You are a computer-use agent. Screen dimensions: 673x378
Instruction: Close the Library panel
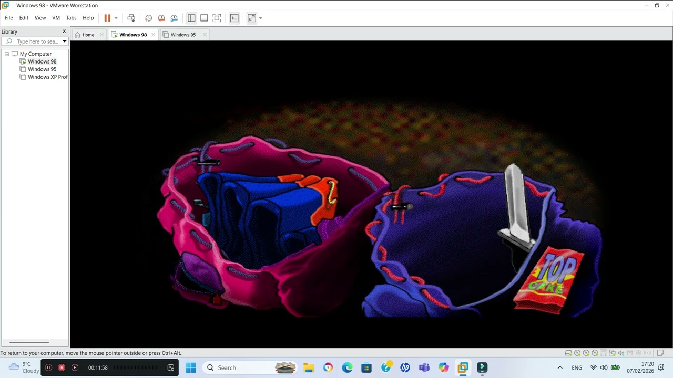point(64,31)
